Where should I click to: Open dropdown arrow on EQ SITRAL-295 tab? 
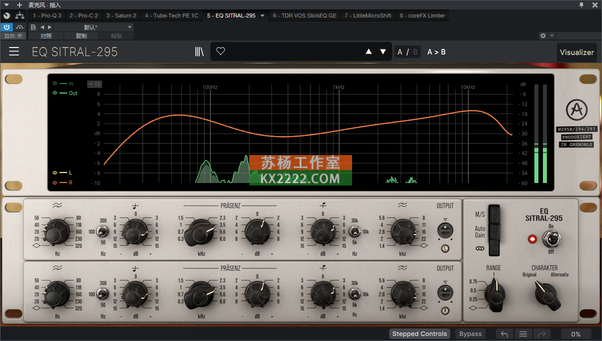(262, 15)
